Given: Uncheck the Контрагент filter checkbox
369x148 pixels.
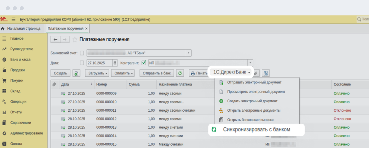Looking at the screenshot, I should (144, 62).
